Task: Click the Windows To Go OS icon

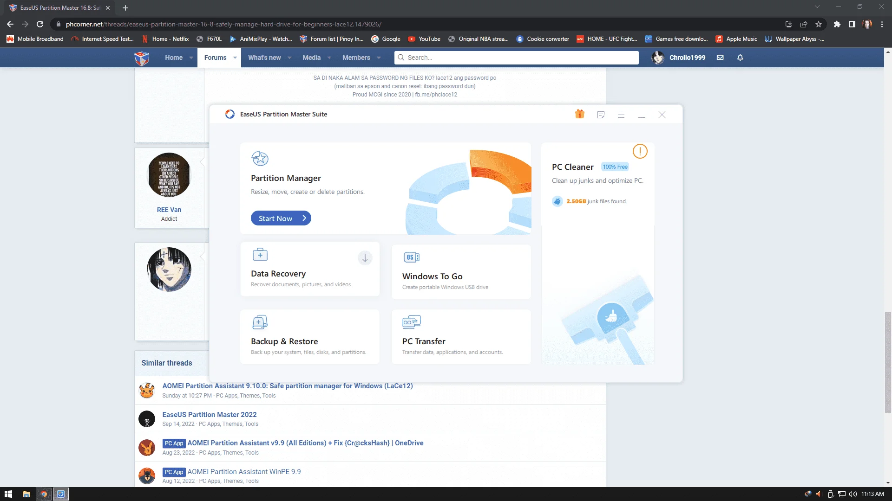Action: [x=412, y=257]
